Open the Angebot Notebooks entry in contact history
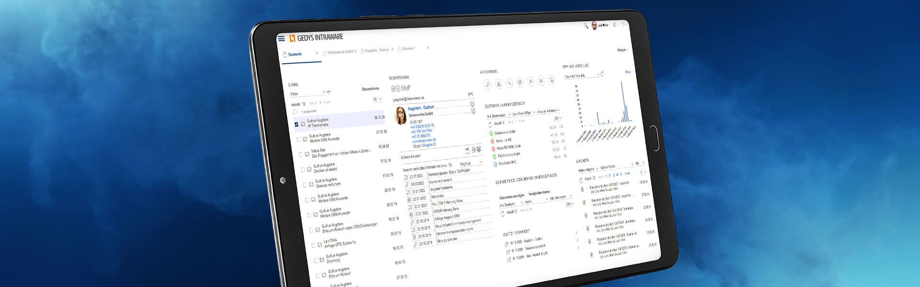The height and width of the screenshot is (287, 920). [x=442, y=188]
